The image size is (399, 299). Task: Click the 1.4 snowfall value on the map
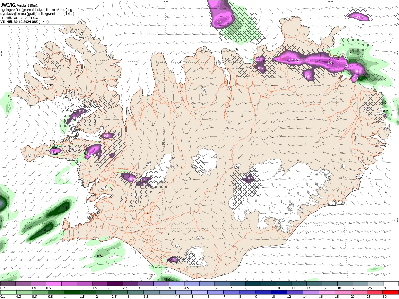point(219,23)
